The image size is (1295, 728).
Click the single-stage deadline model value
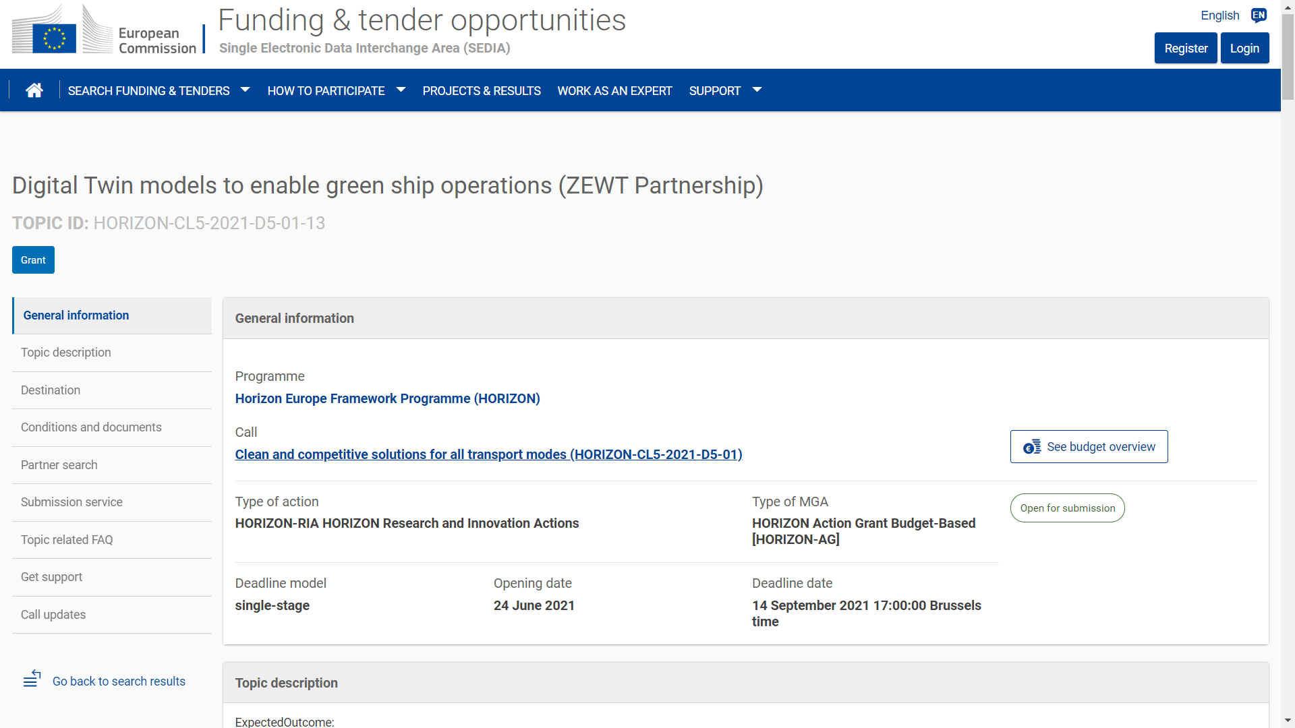pyautogui.click(x=272, y=605)
